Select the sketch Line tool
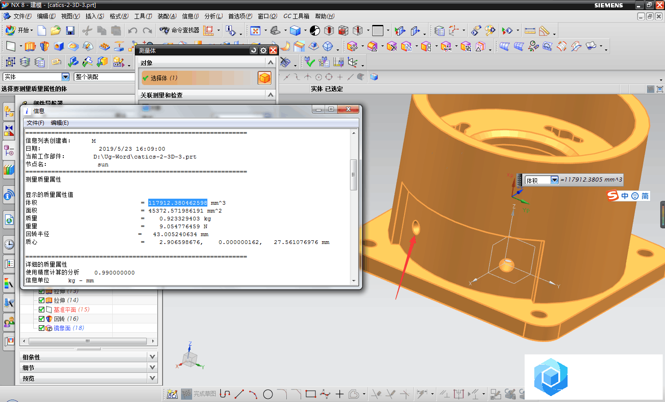The image size is (665, 402). coord(239,394)
